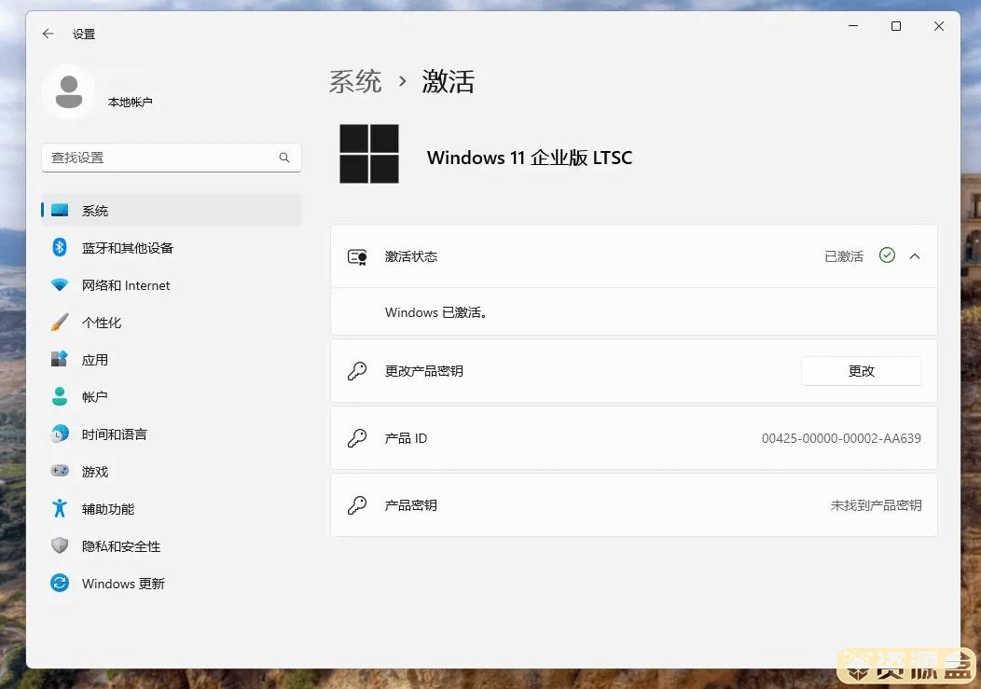
Task: Click the 系统 monitor icon in sidebar
Action: click(60, 211)
